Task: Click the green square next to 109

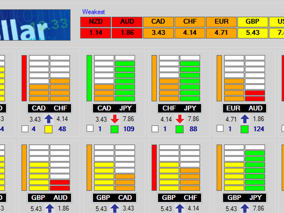Action: coord(115,130)
